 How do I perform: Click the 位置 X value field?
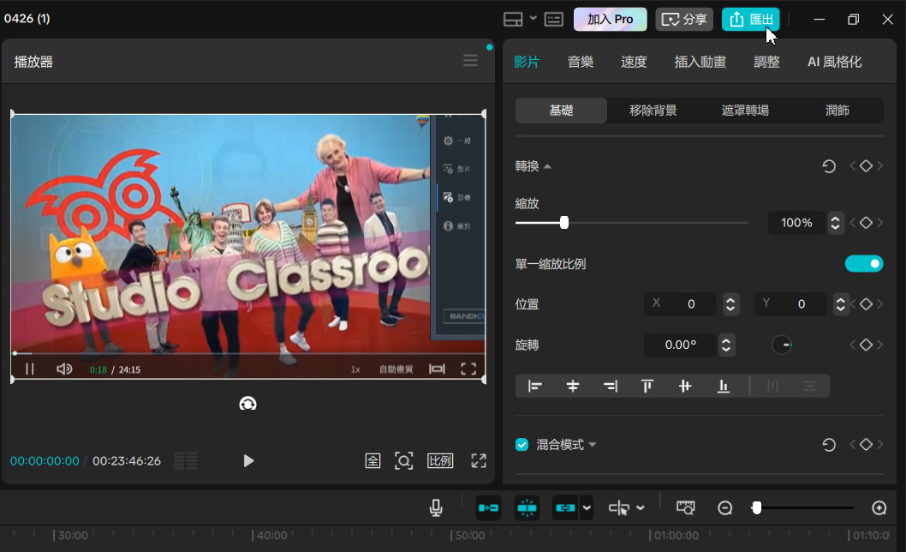tap(680, 303)
